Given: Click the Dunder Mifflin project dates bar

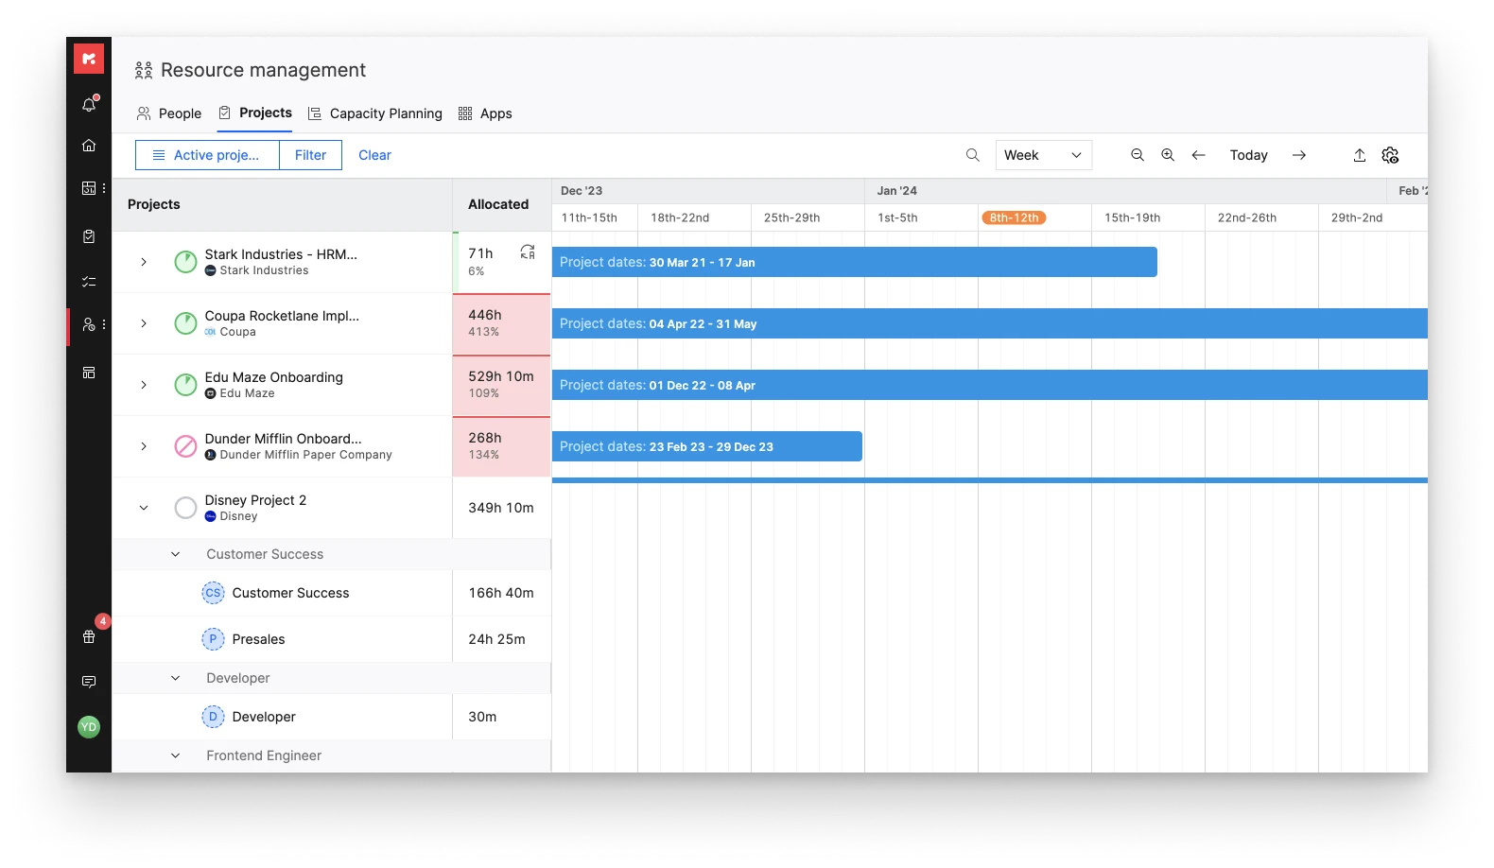Looking at the screenshot, I should (x=707, y=446).
